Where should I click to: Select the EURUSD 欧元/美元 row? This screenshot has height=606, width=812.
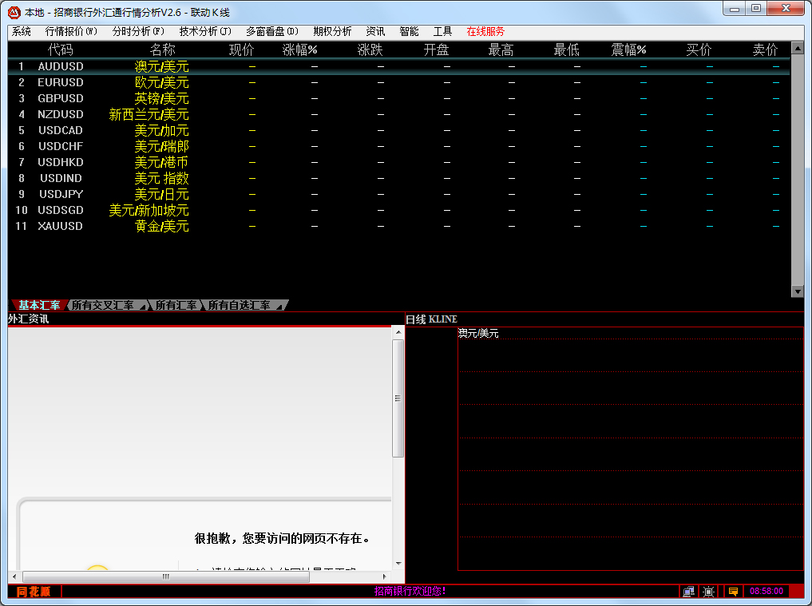pos(398,82)
